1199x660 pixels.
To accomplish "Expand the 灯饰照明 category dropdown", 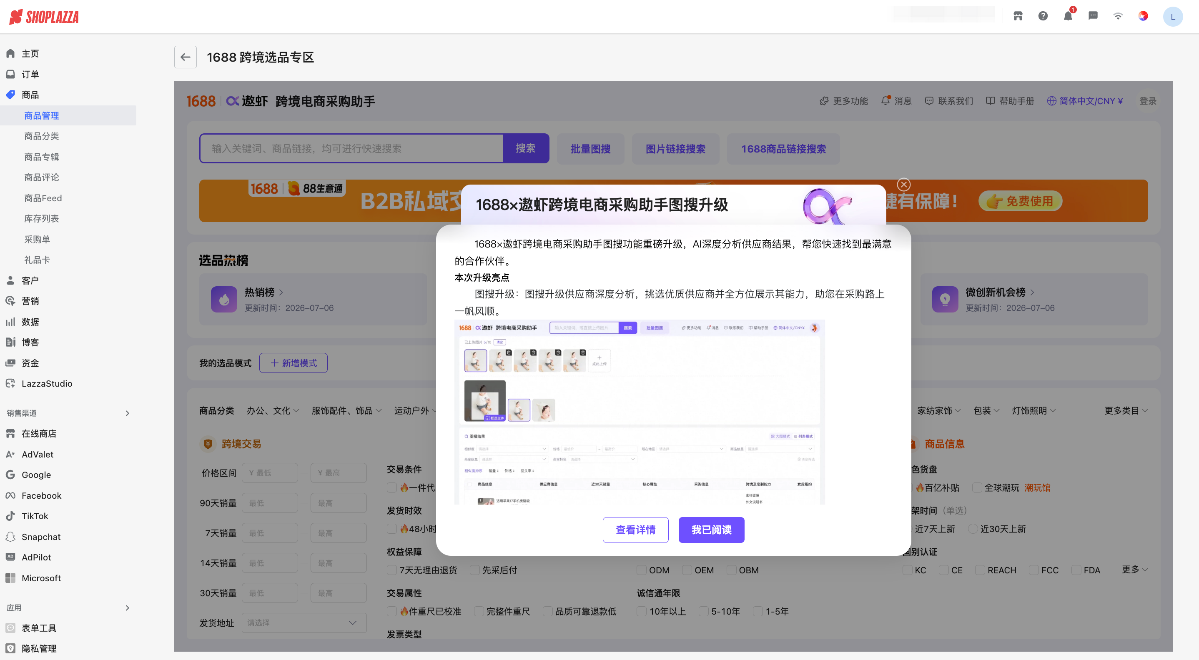I will tap(1033, 410).
